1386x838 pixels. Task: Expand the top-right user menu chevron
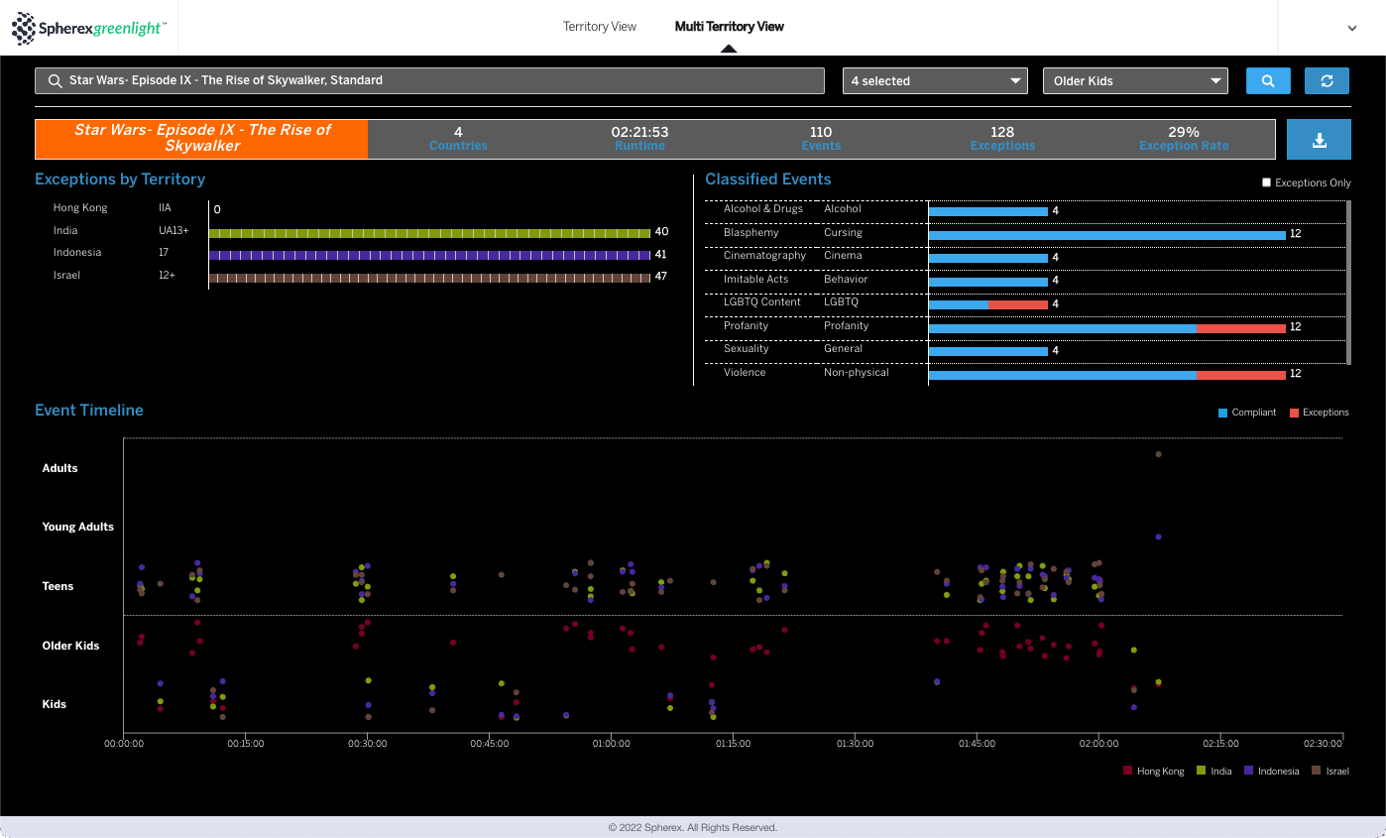1351,29
